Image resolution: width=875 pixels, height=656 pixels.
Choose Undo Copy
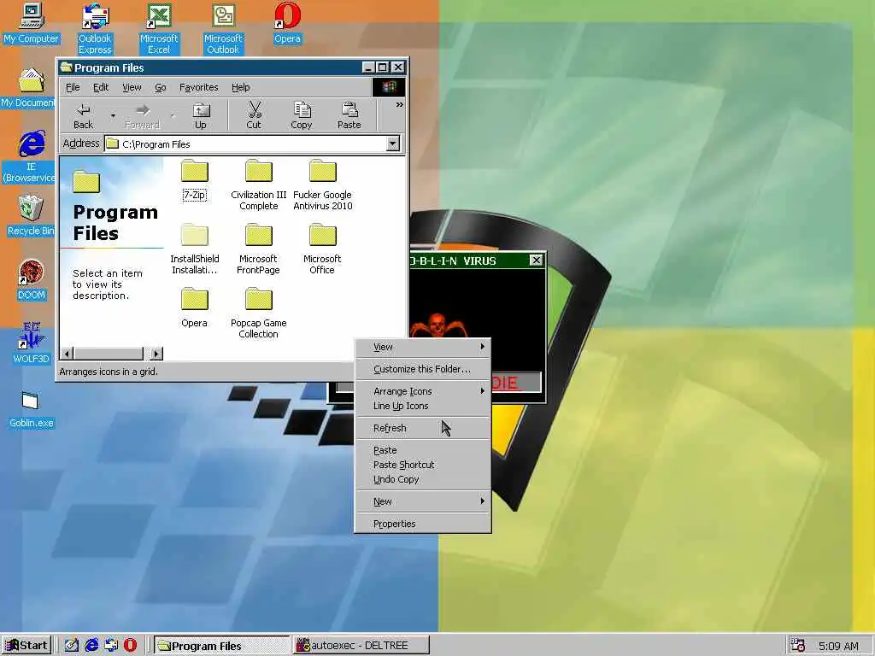423,479
